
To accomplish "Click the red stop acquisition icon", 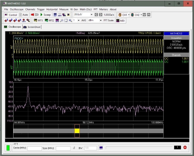I will point(33,15).
